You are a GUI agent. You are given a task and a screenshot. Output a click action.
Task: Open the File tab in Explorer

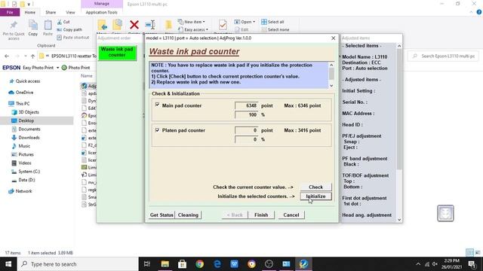pos(10,12)
